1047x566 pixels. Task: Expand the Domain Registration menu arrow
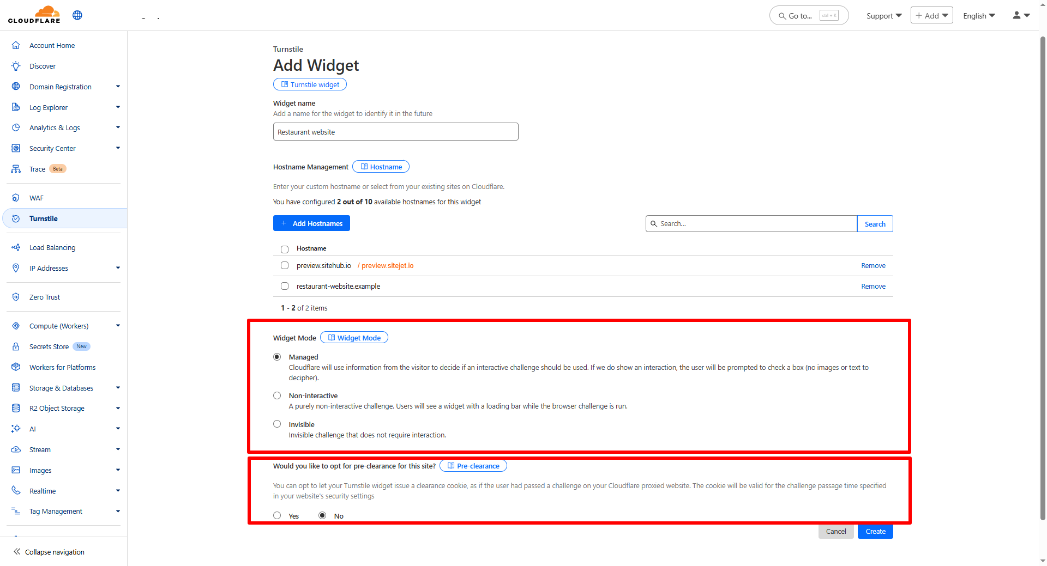(x=118, y=87)
